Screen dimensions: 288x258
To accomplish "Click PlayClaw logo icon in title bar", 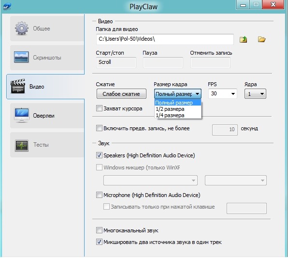I will [x=7, y=7].
